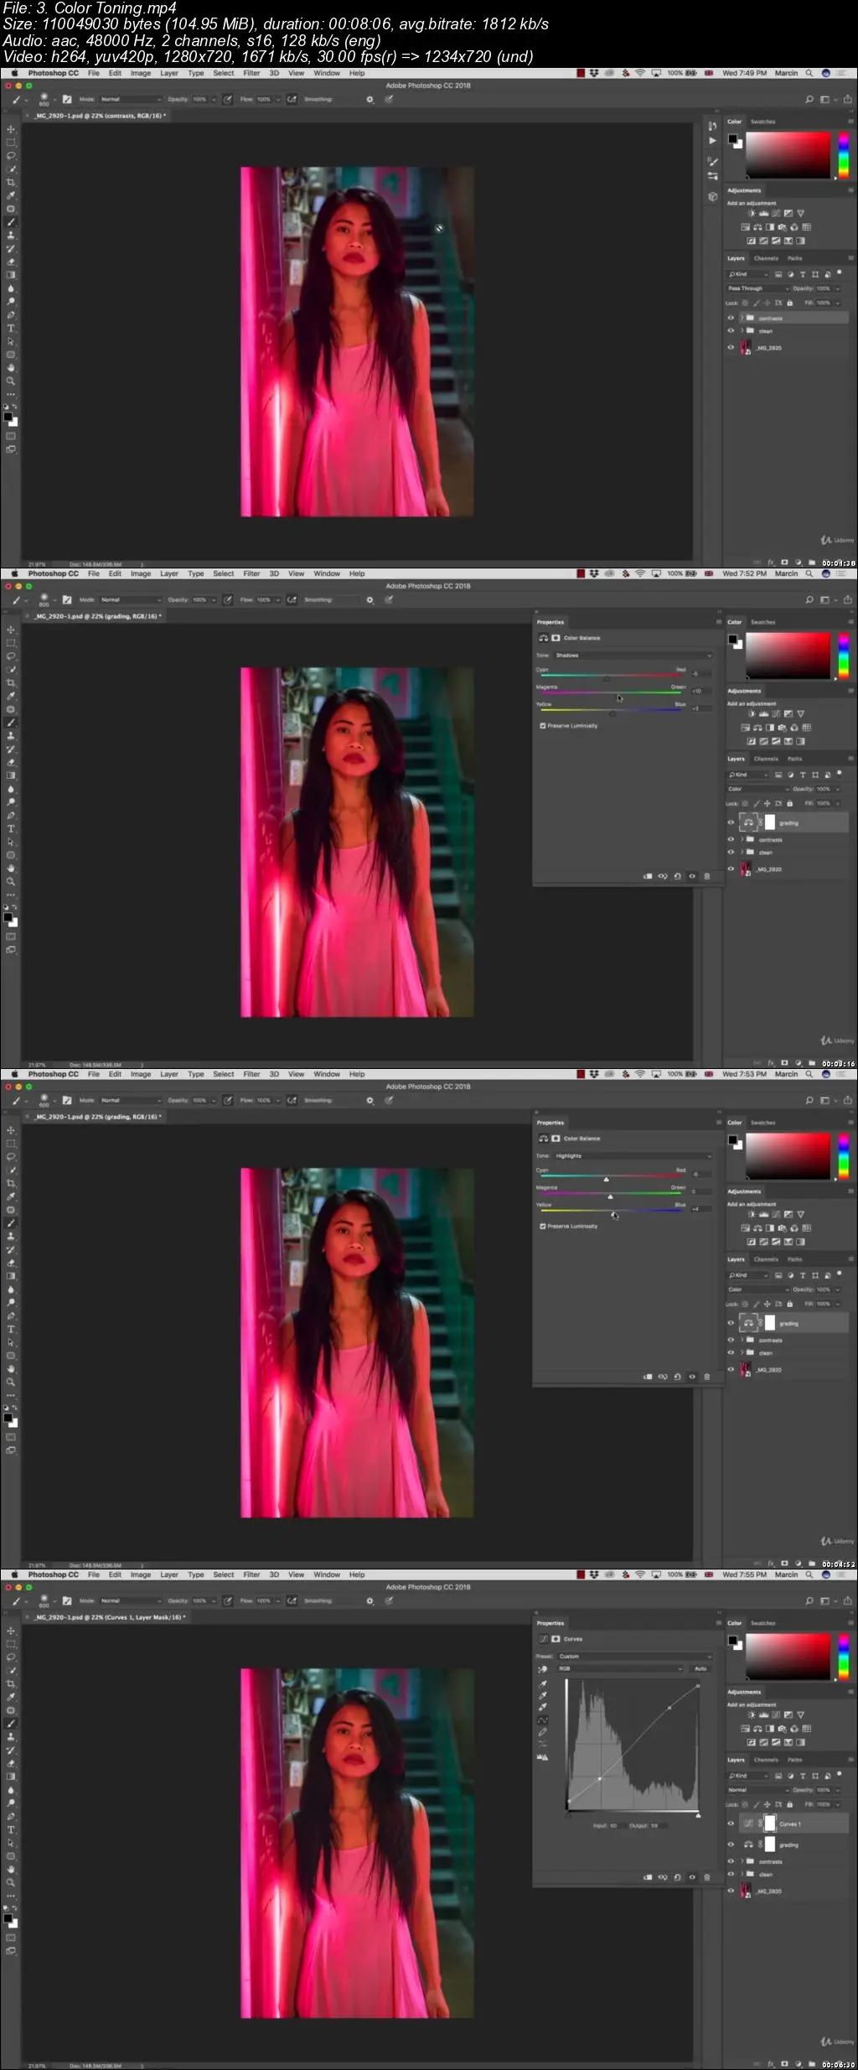
Task: Open Select menu in 7:55 PM frame
Action: (x=224, y=1575)
